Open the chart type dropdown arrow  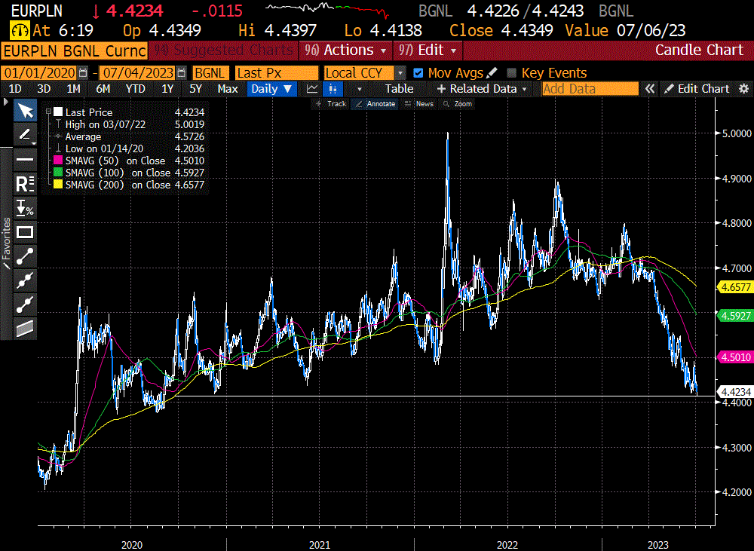[x=359, y=90]
